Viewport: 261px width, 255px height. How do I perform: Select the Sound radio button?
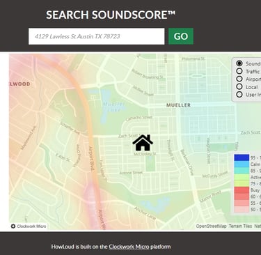(239, 63)
